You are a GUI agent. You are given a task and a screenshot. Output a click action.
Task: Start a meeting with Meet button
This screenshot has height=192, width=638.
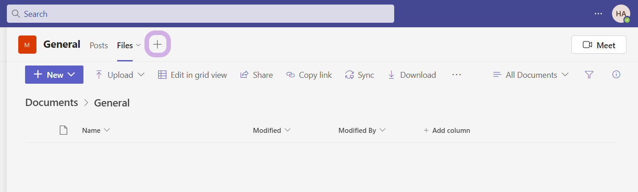tap(599, 45)
